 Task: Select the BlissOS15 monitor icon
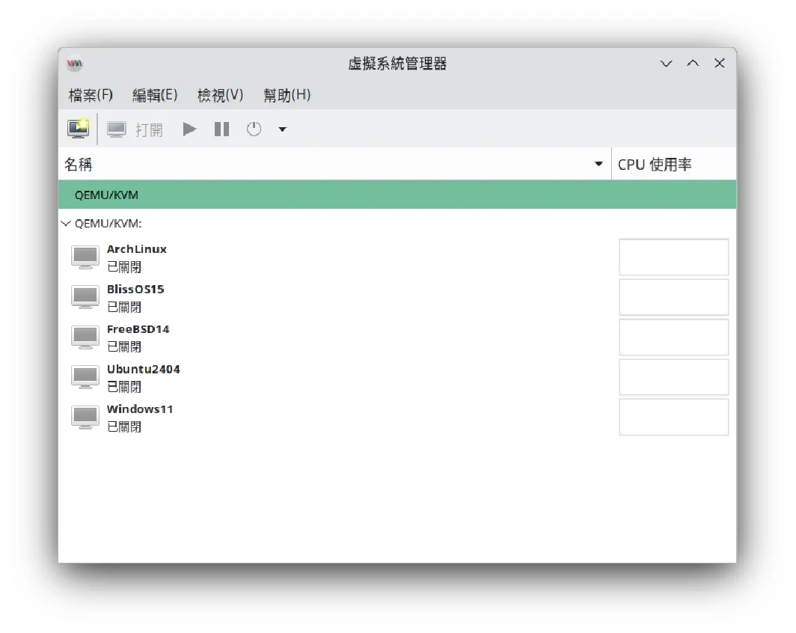[x=85, y=297]
